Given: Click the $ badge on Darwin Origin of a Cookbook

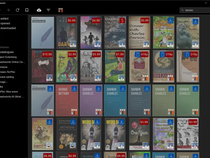Looking at the screenshot, I should (x=122, y=21).
